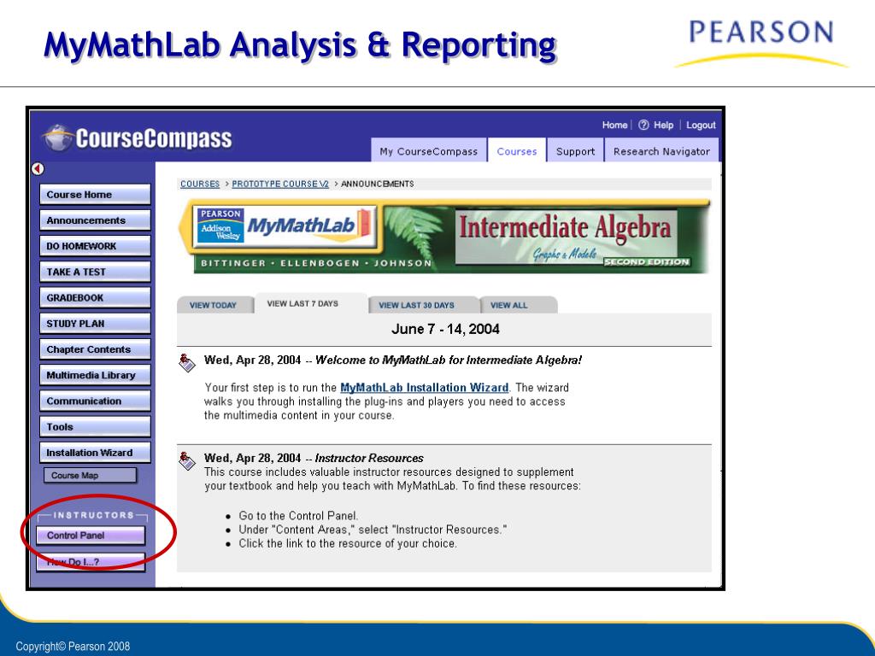Switch to the Courses tab
The height and width of the screenshot is (656, 875).
point(517,150)
